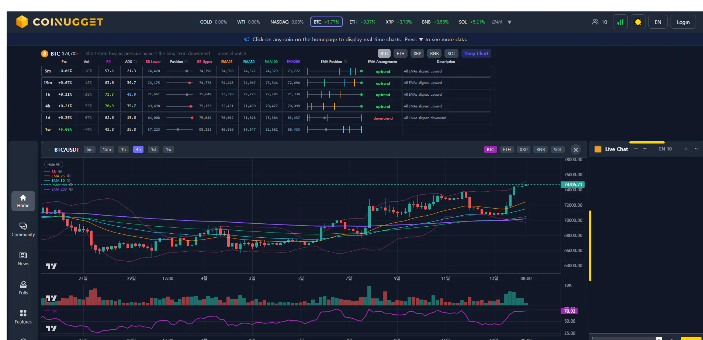Switch chart to BNB in chart header
This screenshot has width=703, height=340.
(541, 149)
